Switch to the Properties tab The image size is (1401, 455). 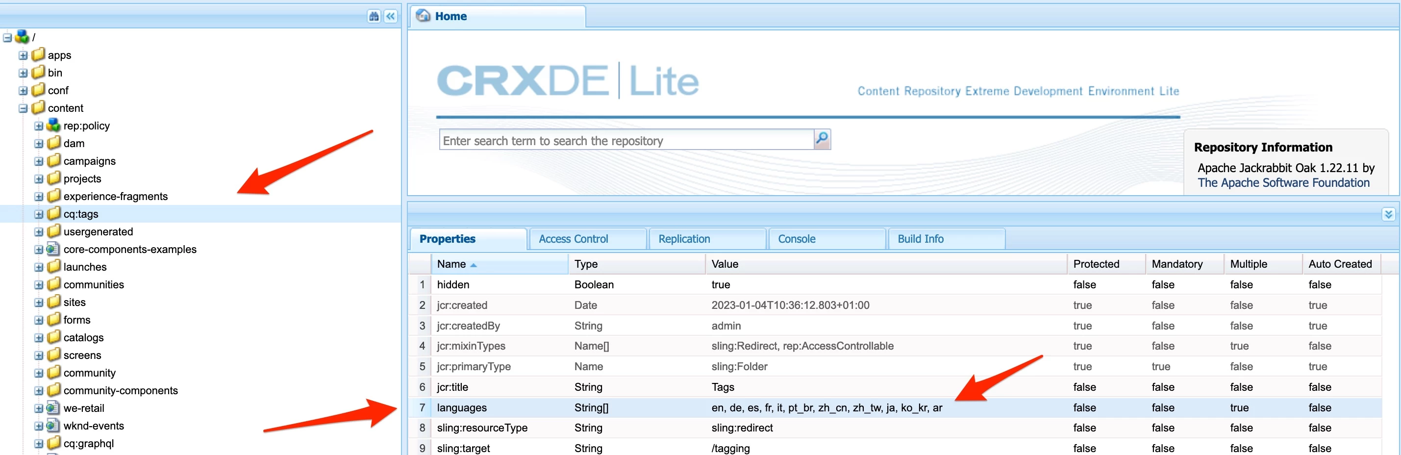[x=468, y=239]
